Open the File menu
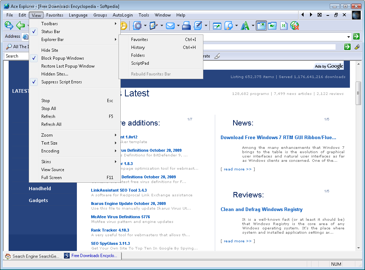The width and height of the screenshot is (365, 270). tap(10, 15)
